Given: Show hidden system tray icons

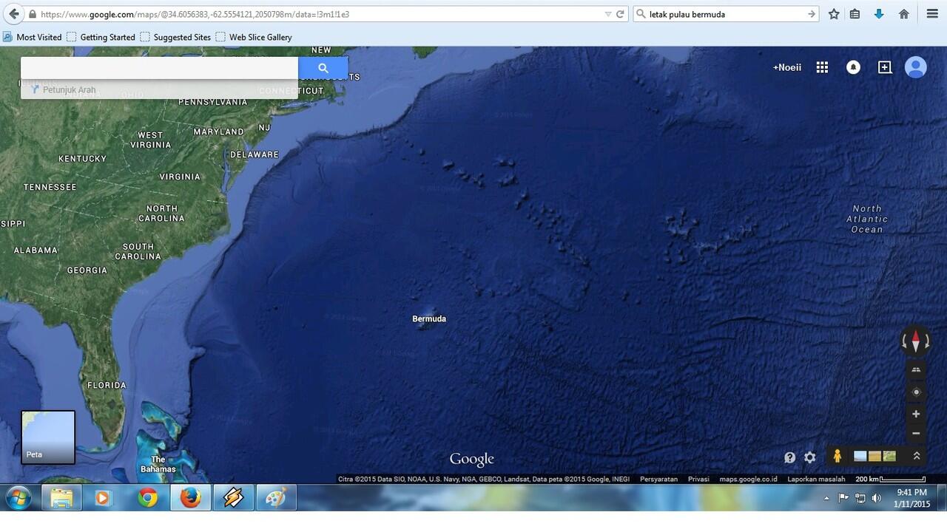Looking at the screenshot, I should [826, 499].
